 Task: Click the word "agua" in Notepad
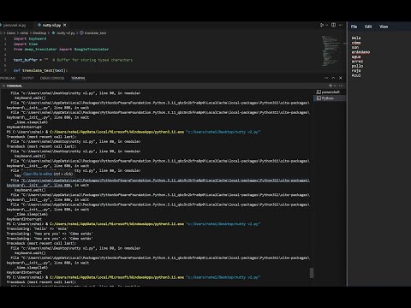[356, 56]
